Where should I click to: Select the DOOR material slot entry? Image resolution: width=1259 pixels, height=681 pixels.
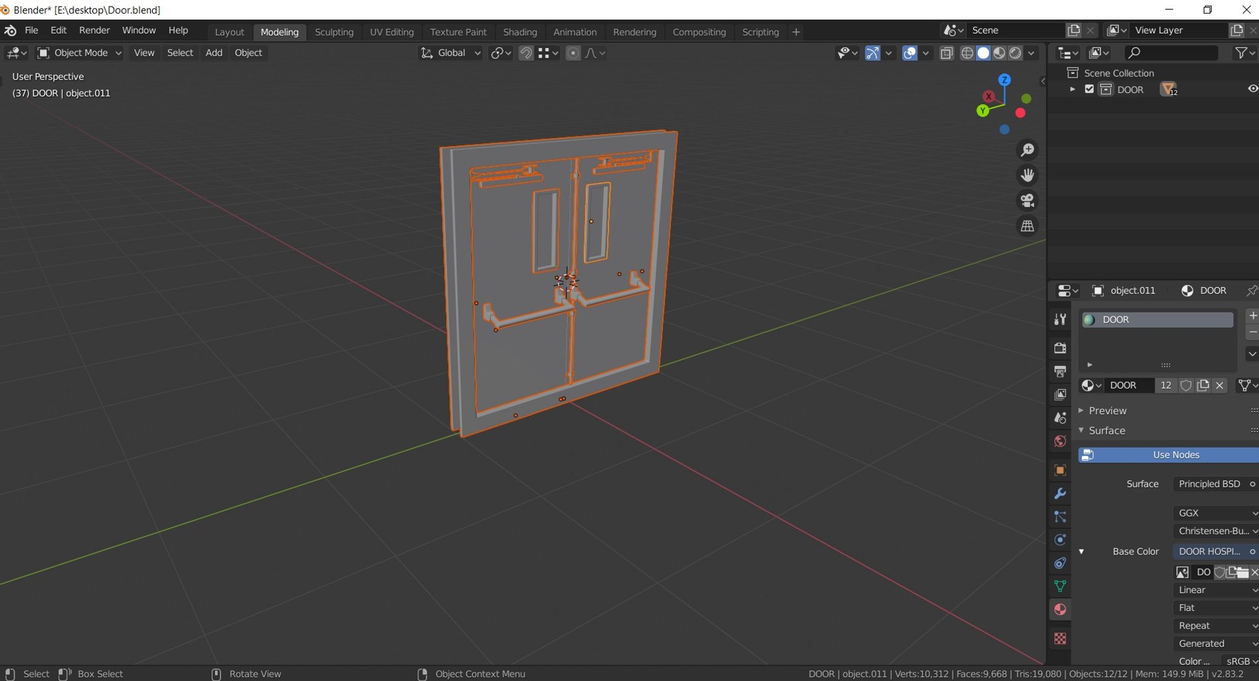tap(1157, 320)
